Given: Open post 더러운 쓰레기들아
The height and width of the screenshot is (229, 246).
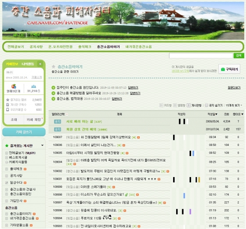Looking at the screenshot, I should tap(93, 187).
